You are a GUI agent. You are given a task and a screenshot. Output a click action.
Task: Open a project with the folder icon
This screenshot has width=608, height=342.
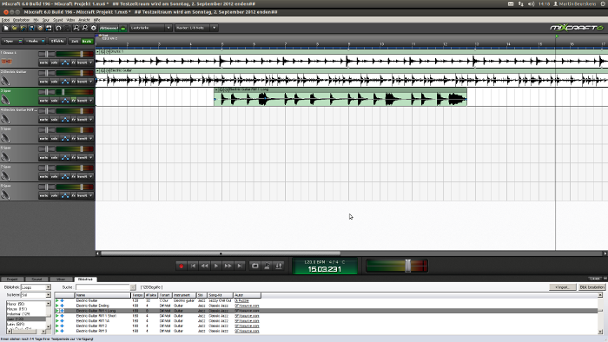[x=15, y=28]
